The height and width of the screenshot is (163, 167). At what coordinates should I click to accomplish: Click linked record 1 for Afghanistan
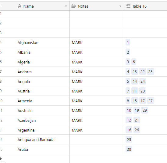(x=128, y=42)
